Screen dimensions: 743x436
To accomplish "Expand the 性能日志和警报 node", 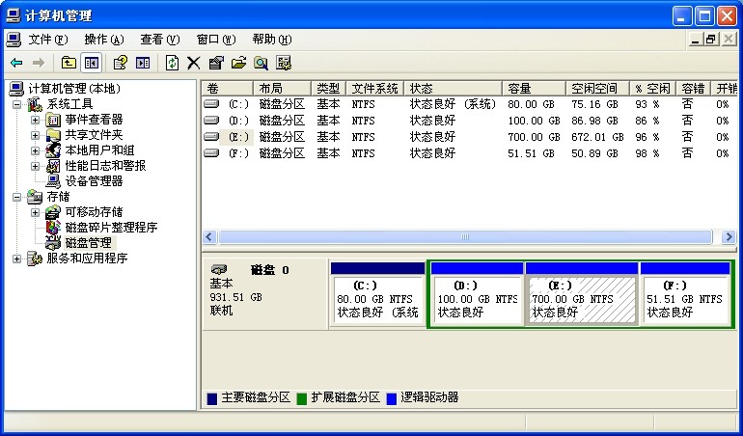I will (x=35, y=166).
